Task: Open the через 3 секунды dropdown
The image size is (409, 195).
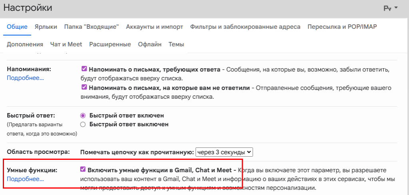Action: tap(224, 152)
